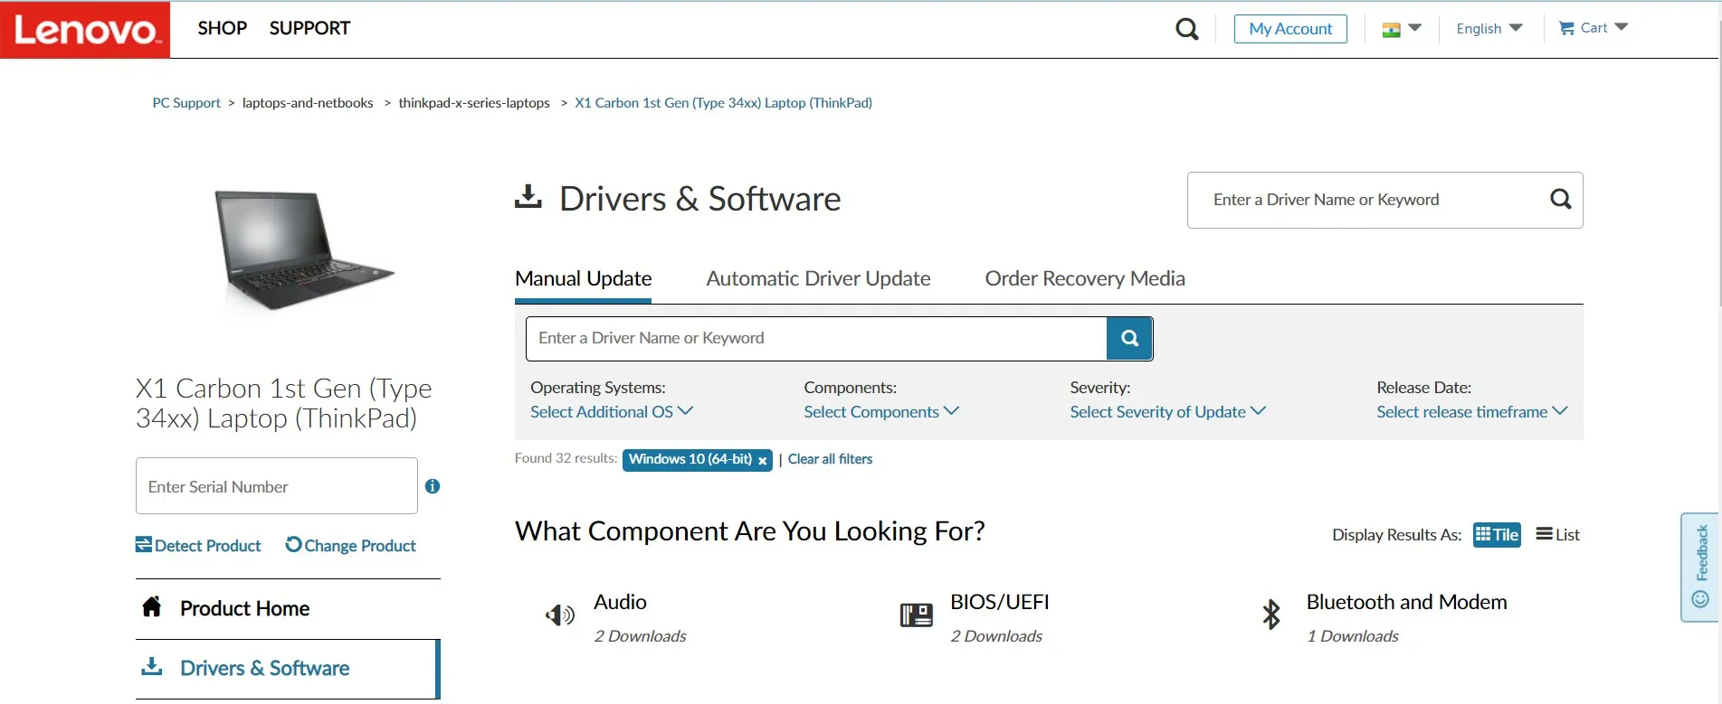1722x704 pixels.
Task: Expand Select Severity of Update dropdown
Action: (x=1167, y=412)
